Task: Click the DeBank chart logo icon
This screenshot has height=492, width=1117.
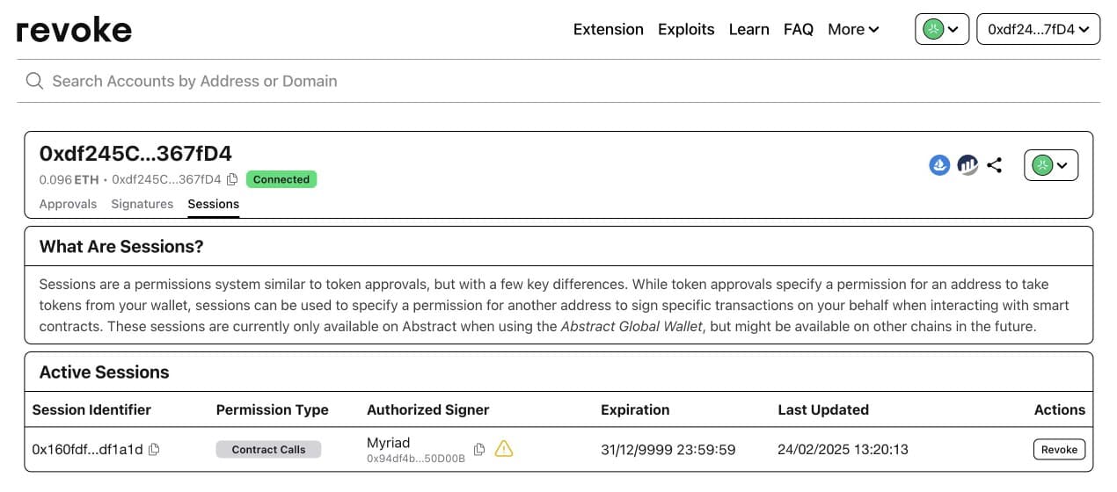Action: [x=967, y=164]
